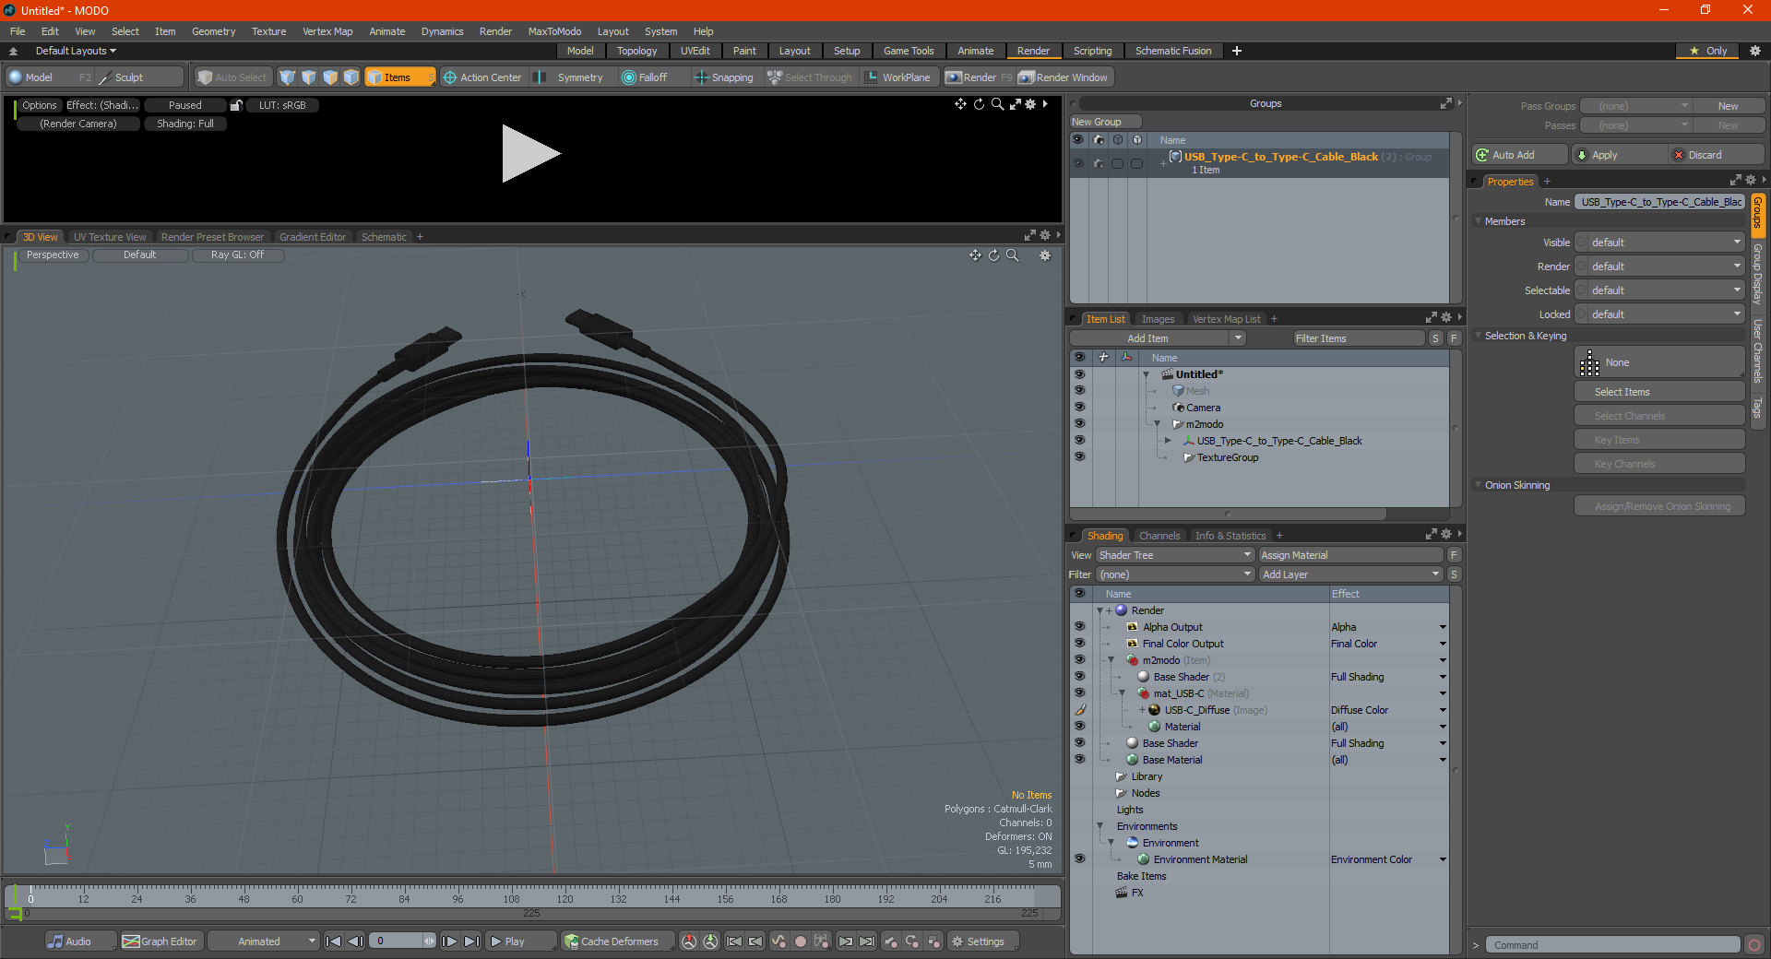Select Polygons selection mode cube icon
Viewport: 1771px width, 959px height.
pos(330,77)
